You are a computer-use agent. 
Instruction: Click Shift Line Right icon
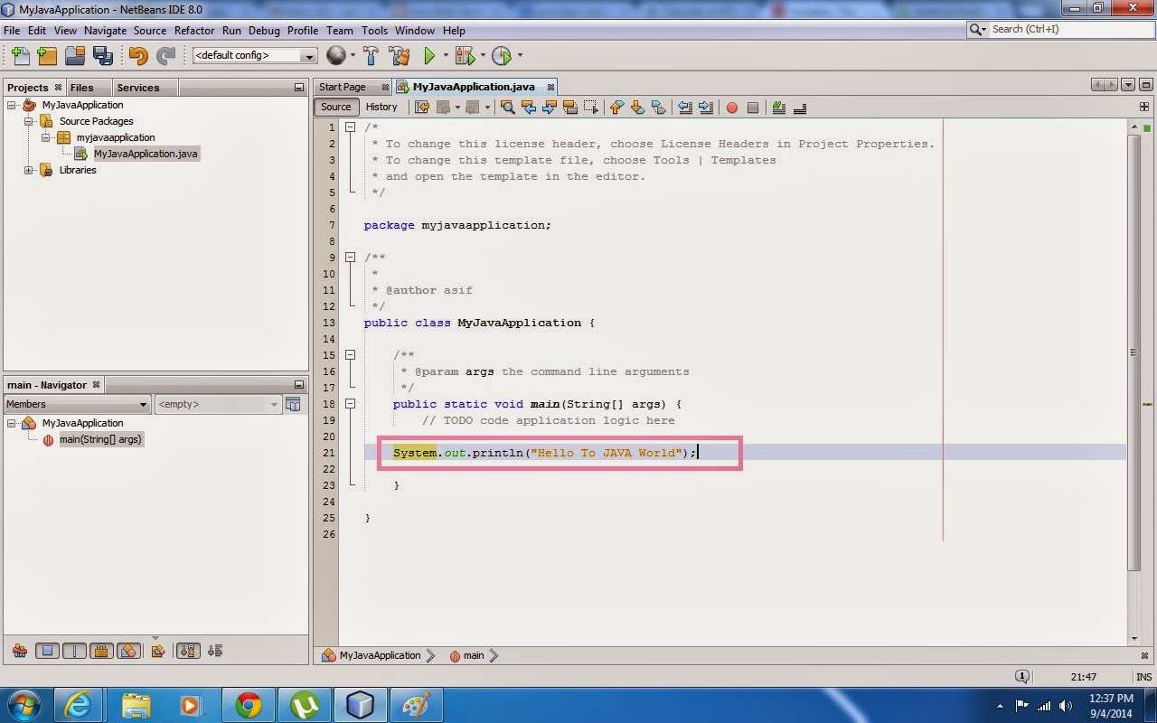706,108
